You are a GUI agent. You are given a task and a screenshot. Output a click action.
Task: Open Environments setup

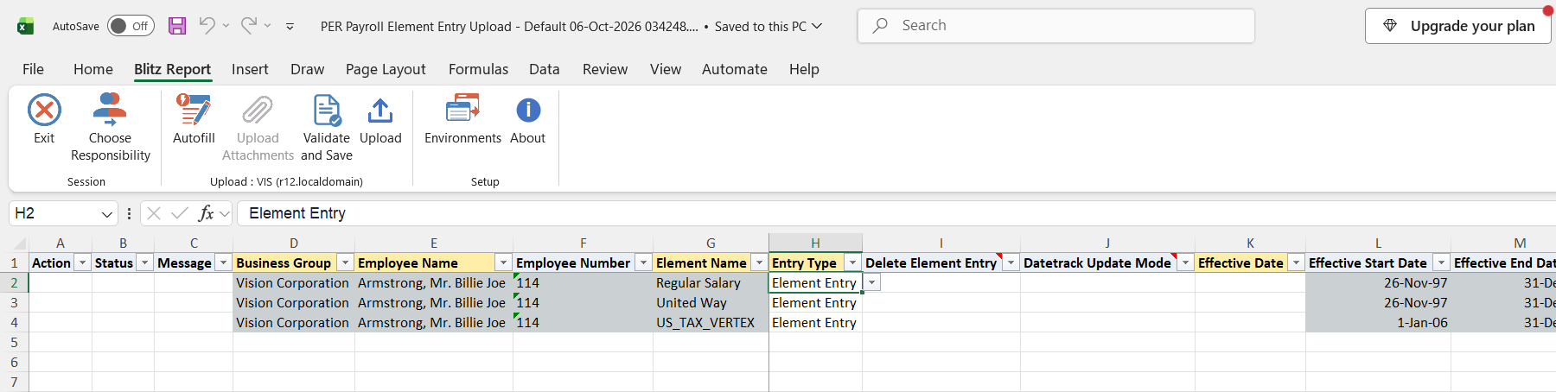click(462, 119)
